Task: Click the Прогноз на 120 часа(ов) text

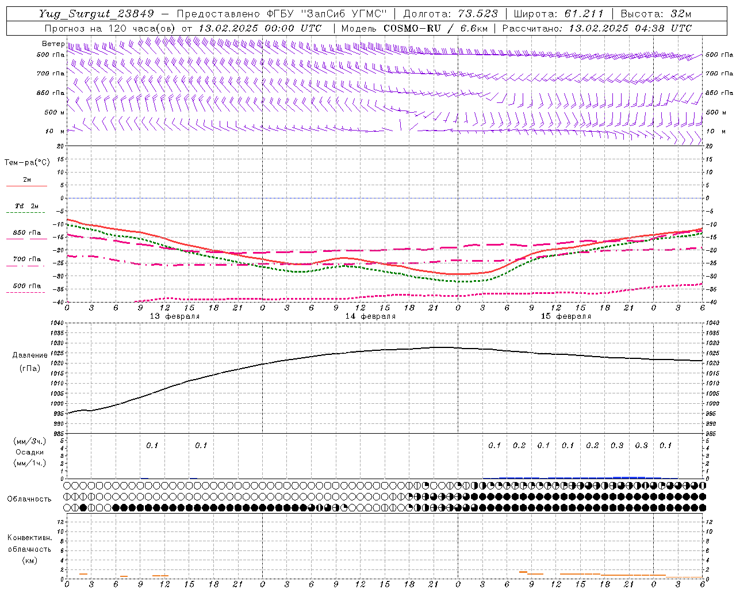Action: [110, 28]
